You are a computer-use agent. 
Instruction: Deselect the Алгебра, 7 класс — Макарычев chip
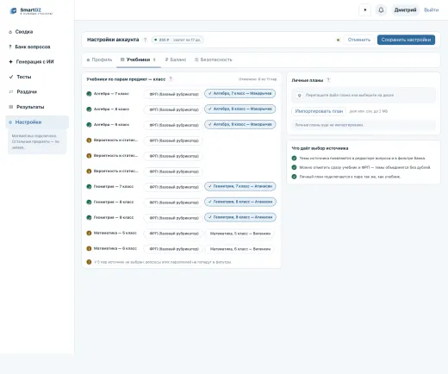[240, 93]
